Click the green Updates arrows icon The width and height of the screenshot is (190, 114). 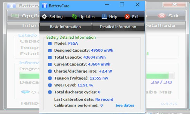[x=74, y=16]
